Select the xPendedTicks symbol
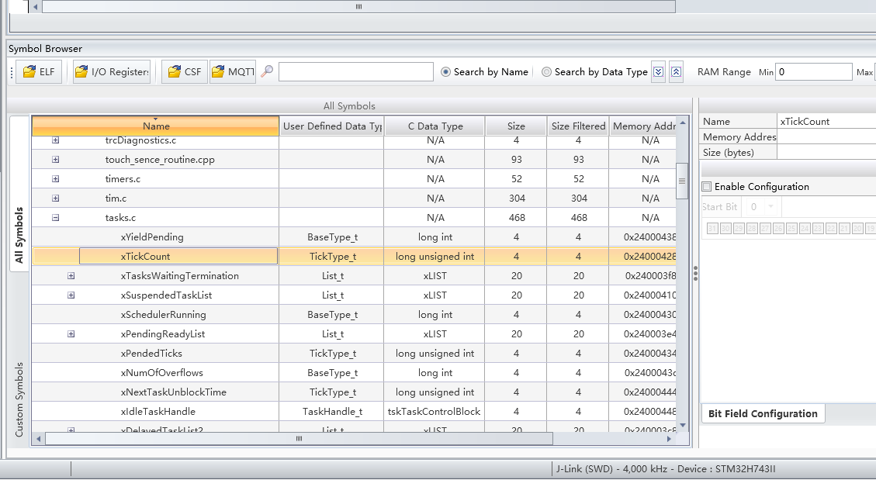This screenshot has height=480, width=876. click(151, 354)
